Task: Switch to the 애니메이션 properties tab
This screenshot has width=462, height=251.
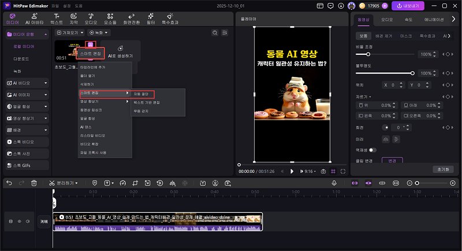Action: (x=434, y=20)
